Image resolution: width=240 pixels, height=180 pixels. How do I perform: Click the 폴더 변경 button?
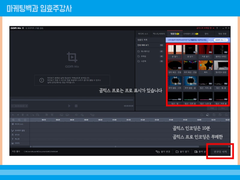click(x=163, y=151)
